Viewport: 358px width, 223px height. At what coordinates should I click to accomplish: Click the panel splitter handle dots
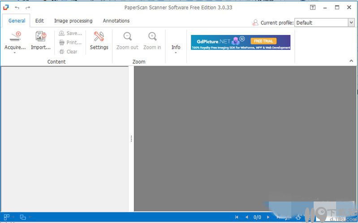(x=131, y=138)
